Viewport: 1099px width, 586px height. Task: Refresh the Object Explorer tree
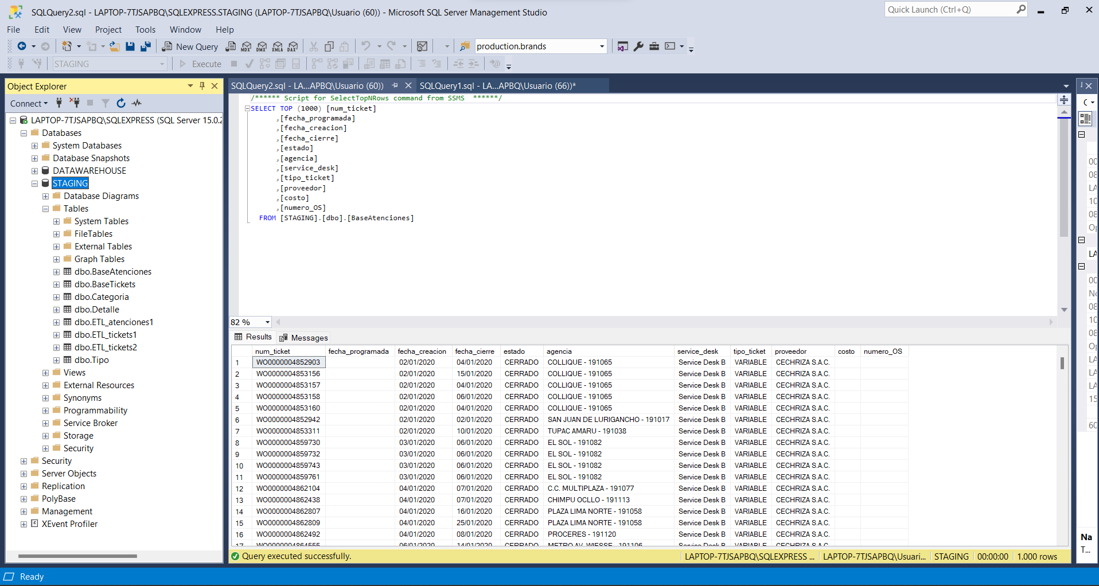(121, 103)
